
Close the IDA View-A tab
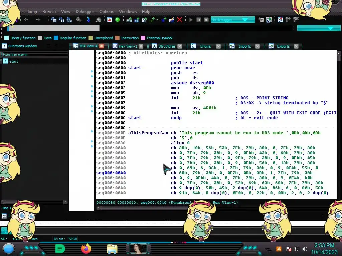(x=102, y=46)
